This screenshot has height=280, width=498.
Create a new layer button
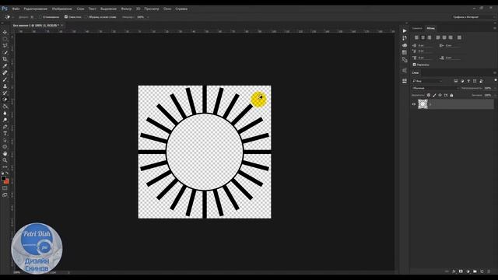coord(482,271)
